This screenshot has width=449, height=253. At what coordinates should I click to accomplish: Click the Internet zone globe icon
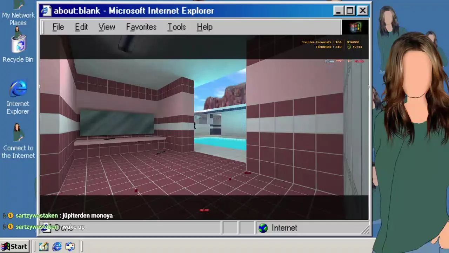click(x=263, y=228)
